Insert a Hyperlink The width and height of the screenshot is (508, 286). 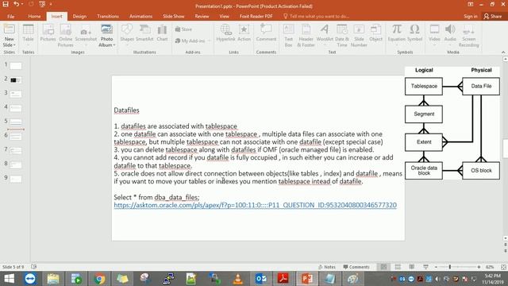(225, 33)
